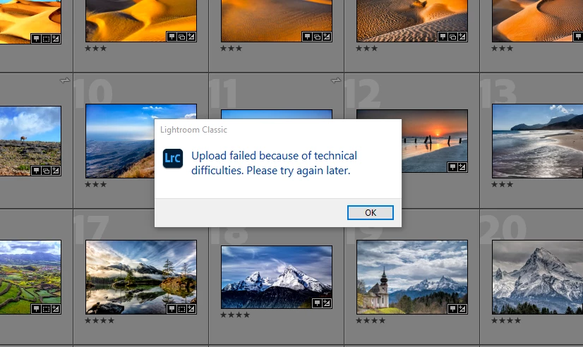This screenshot has width=583, height=347.
Task: Click the 'Lightroom Classic' dialog title
Action: click(x=193, y=130)
